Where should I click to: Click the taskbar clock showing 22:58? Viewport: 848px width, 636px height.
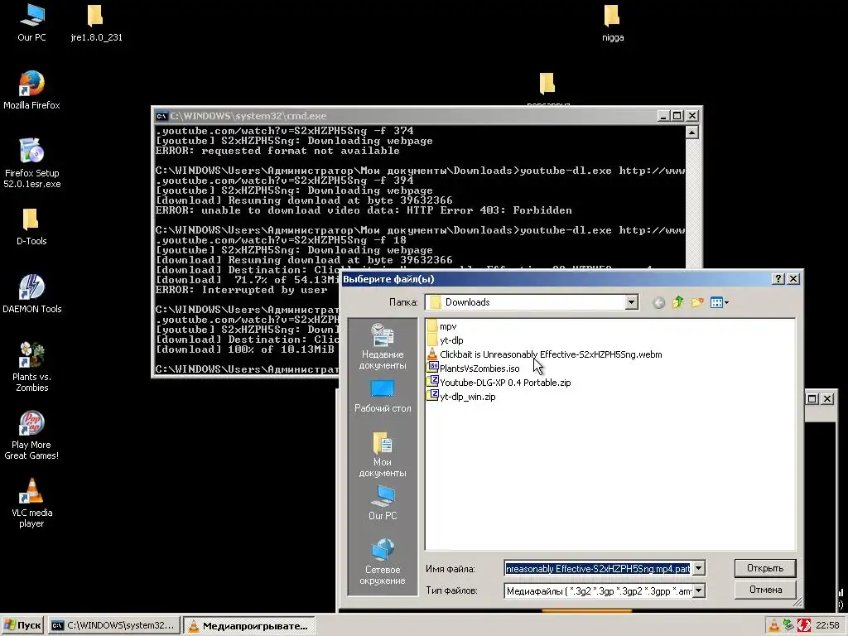point(827,625)
